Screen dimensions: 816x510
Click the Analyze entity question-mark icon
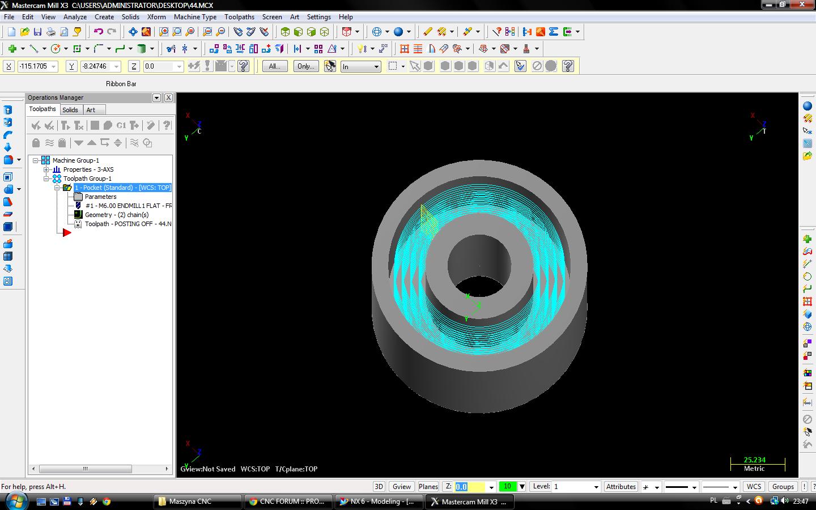point(496,32)
